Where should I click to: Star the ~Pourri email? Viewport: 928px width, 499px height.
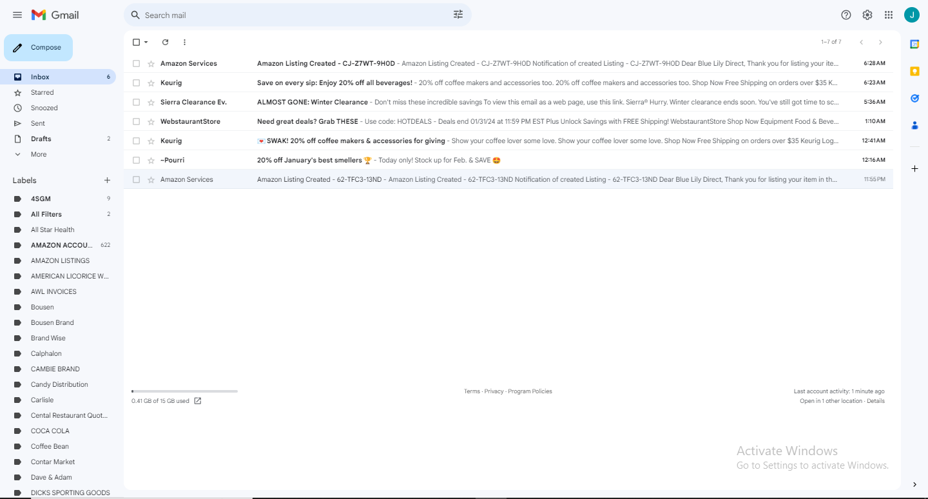(x=151, y=160)
